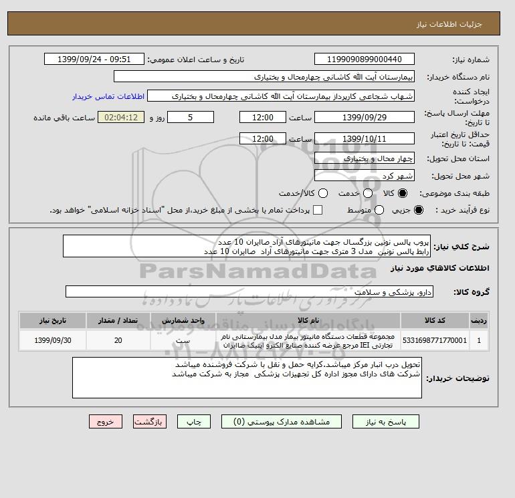Click the remaining days field showing 5
This screenshot has height=498, width=515.
click(191, 117)
